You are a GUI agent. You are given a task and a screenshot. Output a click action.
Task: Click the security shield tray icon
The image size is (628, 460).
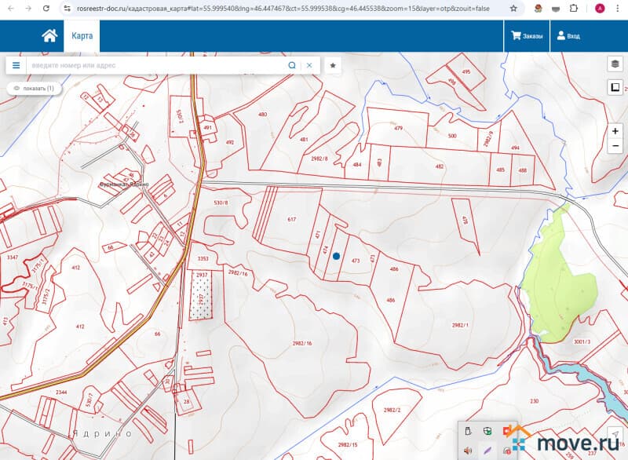click(487, 431)
